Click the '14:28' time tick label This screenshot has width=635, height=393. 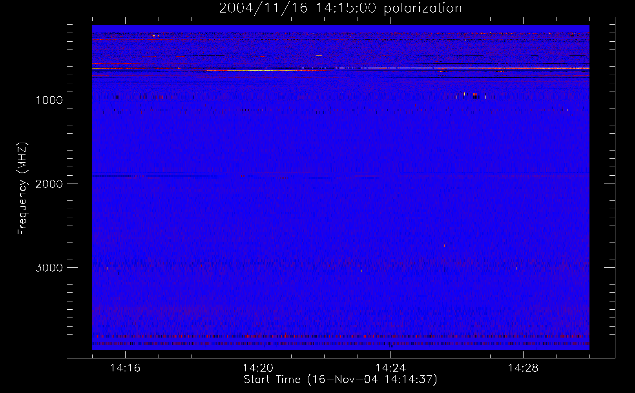click(523, 368)
